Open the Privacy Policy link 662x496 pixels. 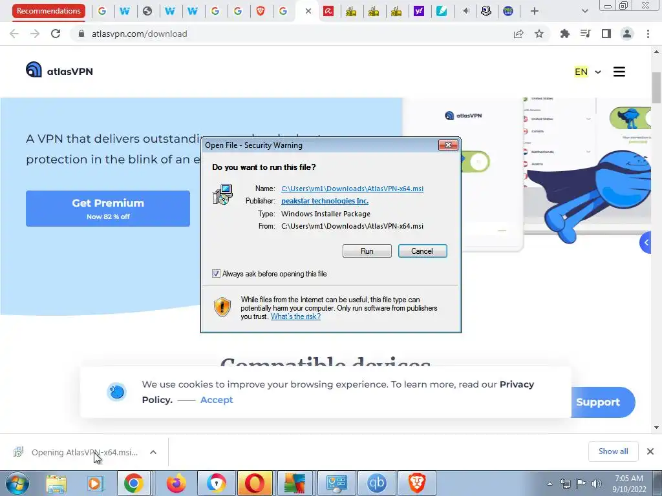(337, 392)
